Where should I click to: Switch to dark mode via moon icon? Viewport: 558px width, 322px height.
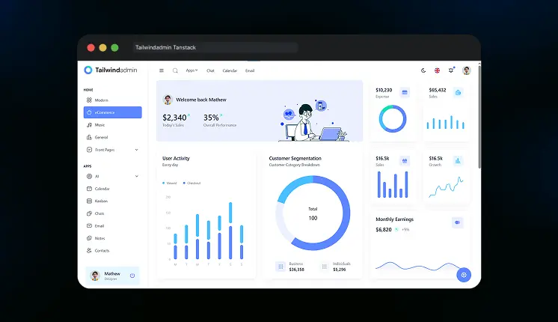423,70
